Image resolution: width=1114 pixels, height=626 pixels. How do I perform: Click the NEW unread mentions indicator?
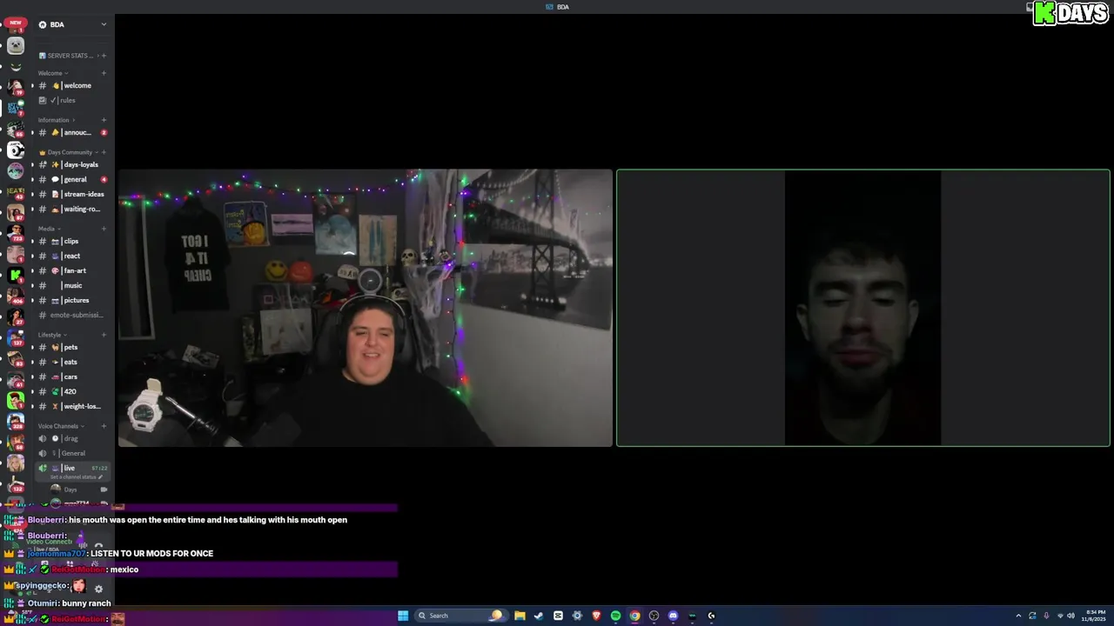16,23
